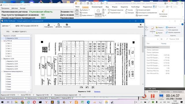Screen dimensions: 185x104
Task: Click the Opera icon in the taskbar
Action: tap(34, 102)
